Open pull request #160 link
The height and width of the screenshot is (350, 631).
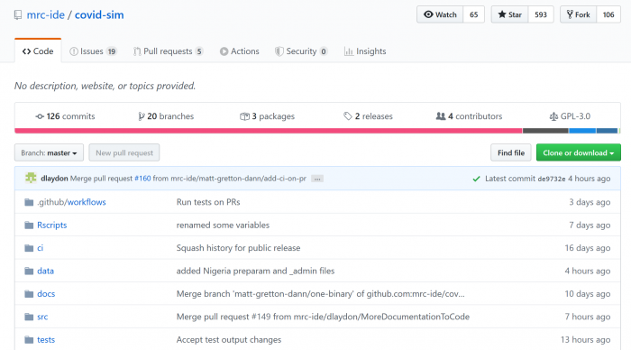(142, 179)
